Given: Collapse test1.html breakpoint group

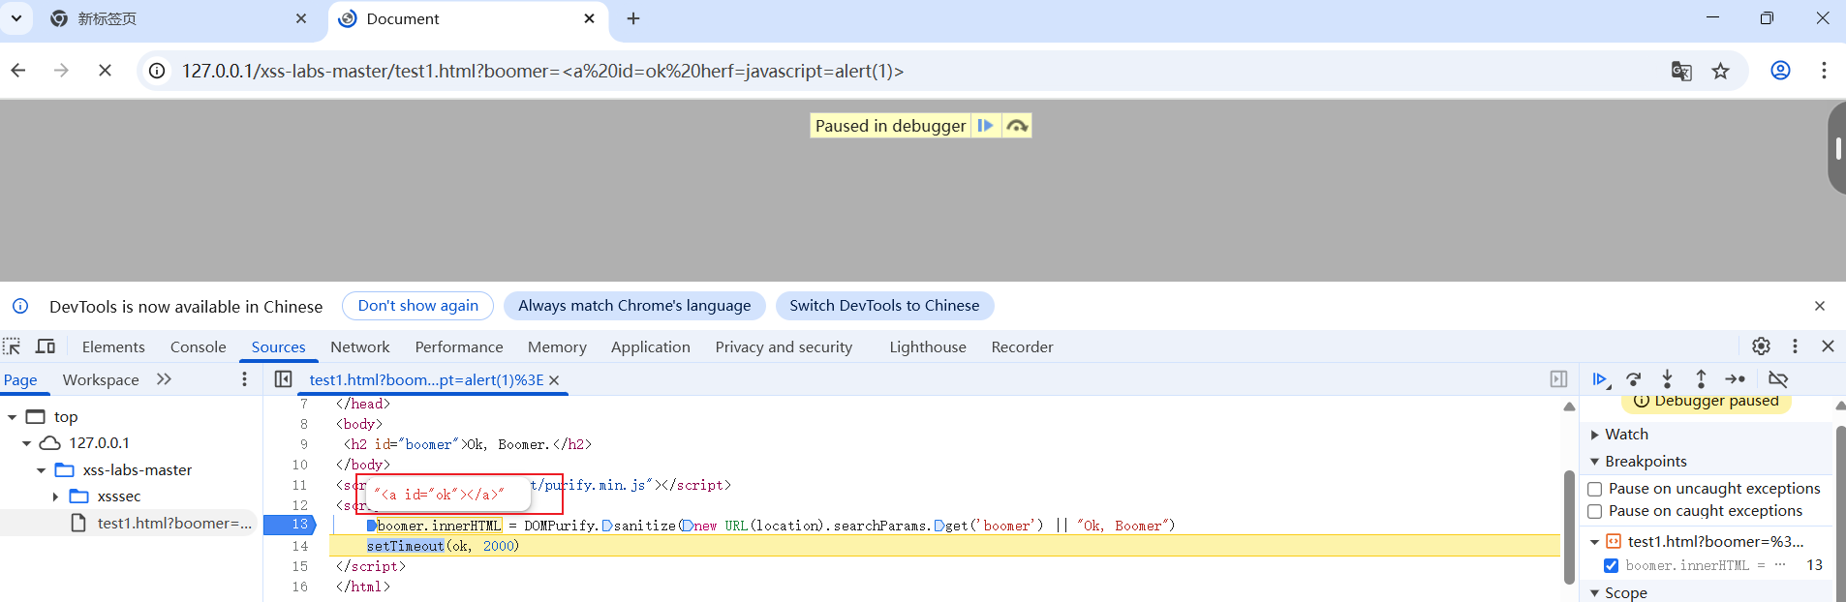Looking at the screenshot, I should tap(1595, 542).
